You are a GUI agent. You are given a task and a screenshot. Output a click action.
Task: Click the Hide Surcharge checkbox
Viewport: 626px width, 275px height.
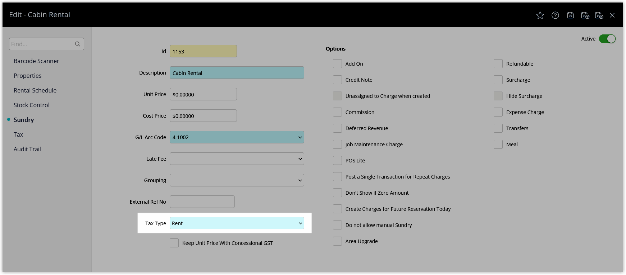(x=498, y=96)
